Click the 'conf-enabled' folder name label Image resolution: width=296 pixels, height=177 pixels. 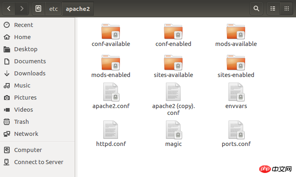click(x=173, y=44)
